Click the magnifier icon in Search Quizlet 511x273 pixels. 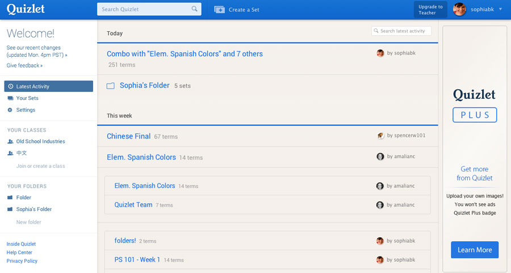click(x=195, y=9)
